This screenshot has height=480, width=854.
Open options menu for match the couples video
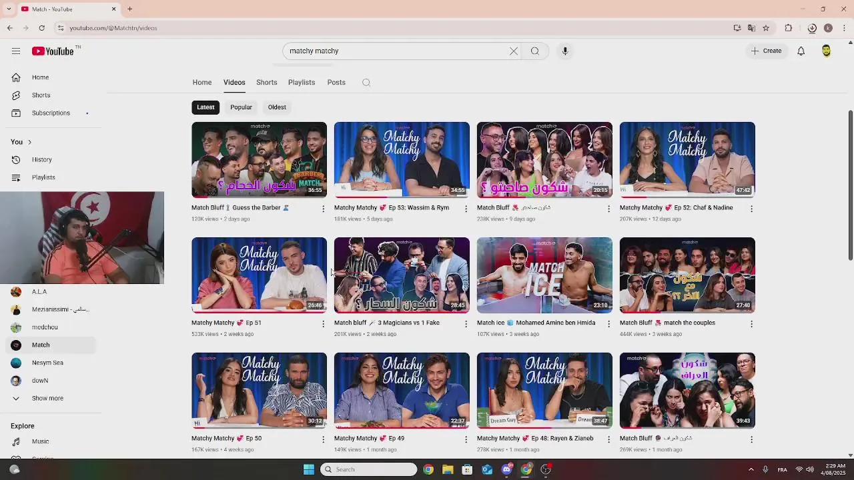click(751, 324)
